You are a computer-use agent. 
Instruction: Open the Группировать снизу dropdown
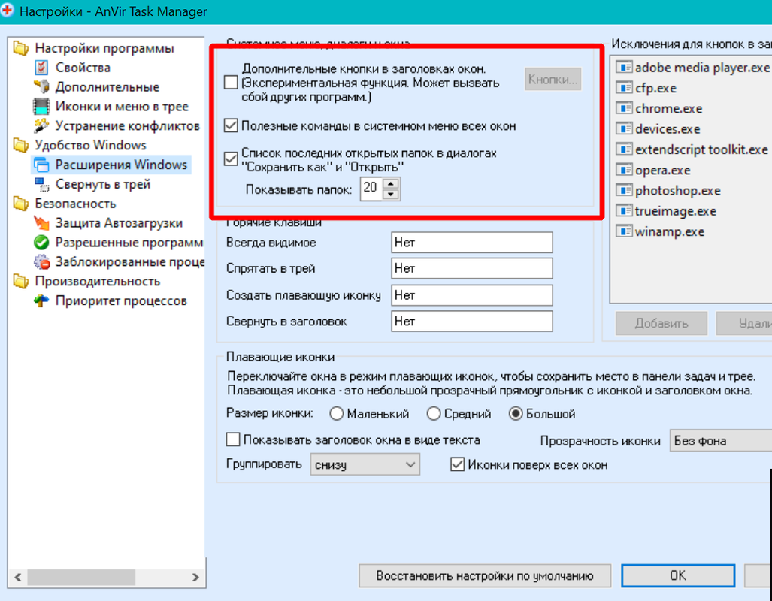coord(365,464)
